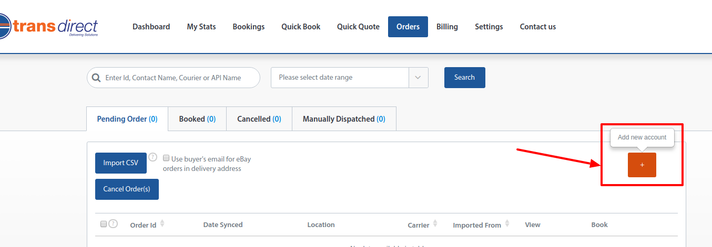Open the Billing menu item

[x=447, y=27]
